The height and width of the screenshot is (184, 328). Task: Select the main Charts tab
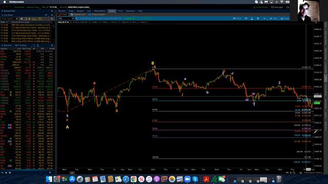click(x=112, y=11)
